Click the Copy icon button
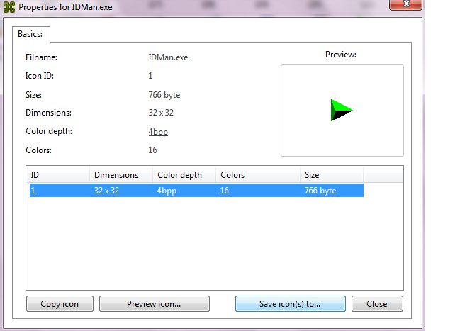The height and width of the screenshot is (331, 460). (60, 303)
